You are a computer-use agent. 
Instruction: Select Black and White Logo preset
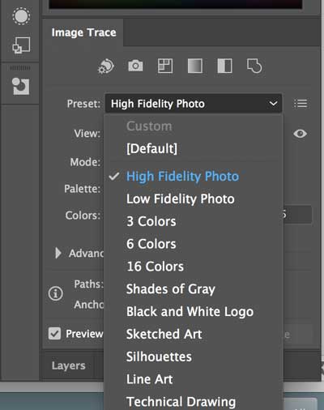[x=190, y=312]
